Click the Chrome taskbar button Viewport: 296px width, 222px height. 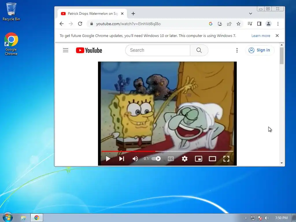pyautogui.click(x=37, y=218)
